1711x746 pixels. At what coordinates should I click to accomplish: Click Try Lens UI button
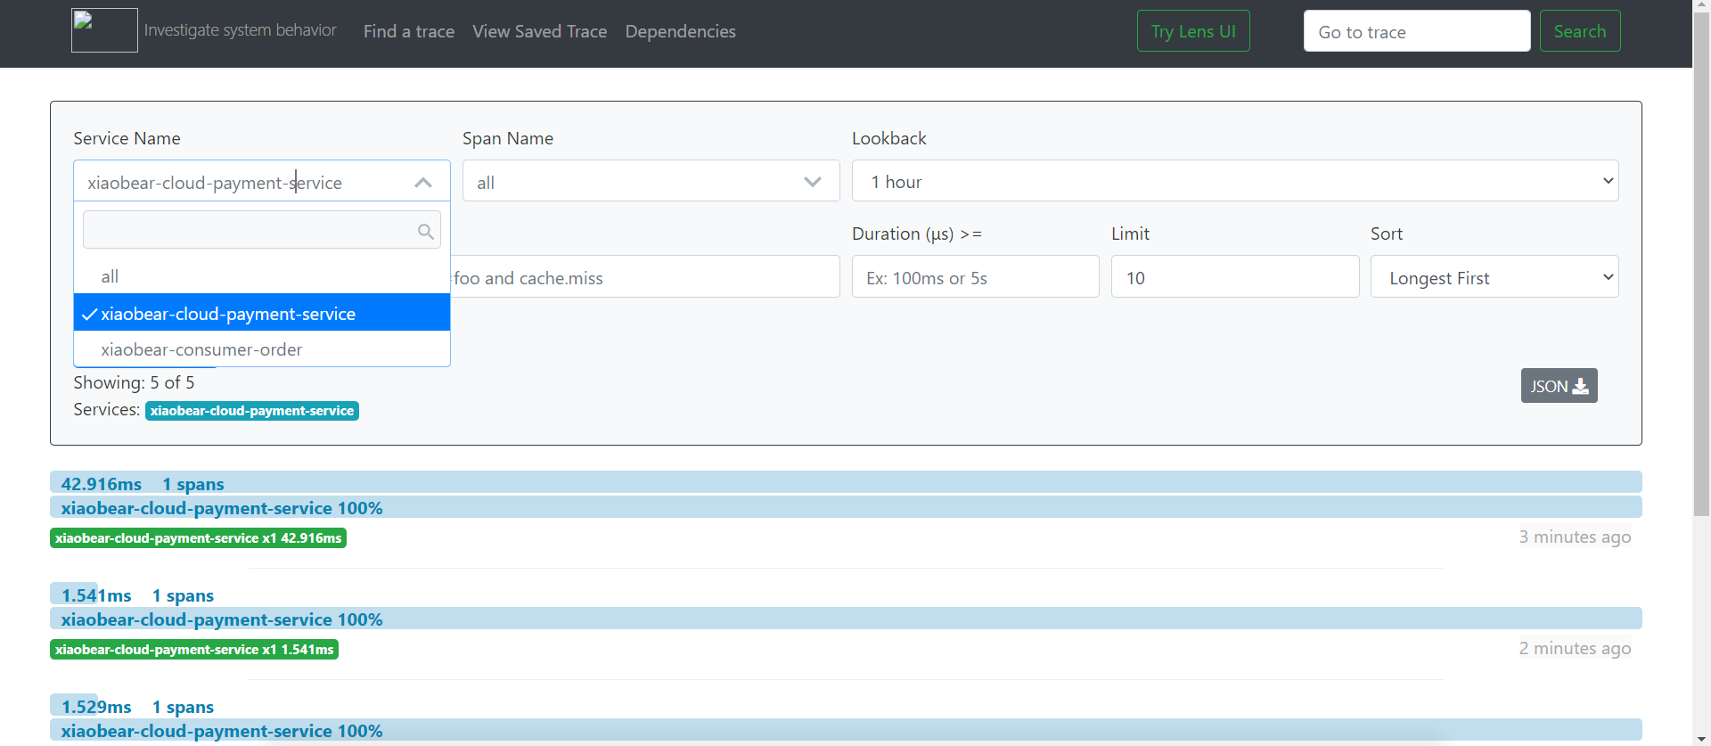coord(1193,31)
